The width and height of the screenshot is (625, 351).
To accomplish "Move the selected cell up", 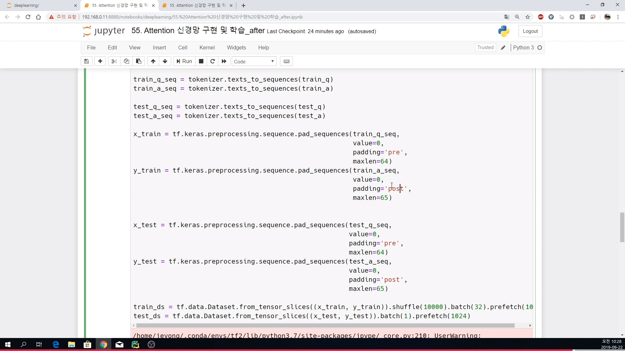I will (153, 61).
